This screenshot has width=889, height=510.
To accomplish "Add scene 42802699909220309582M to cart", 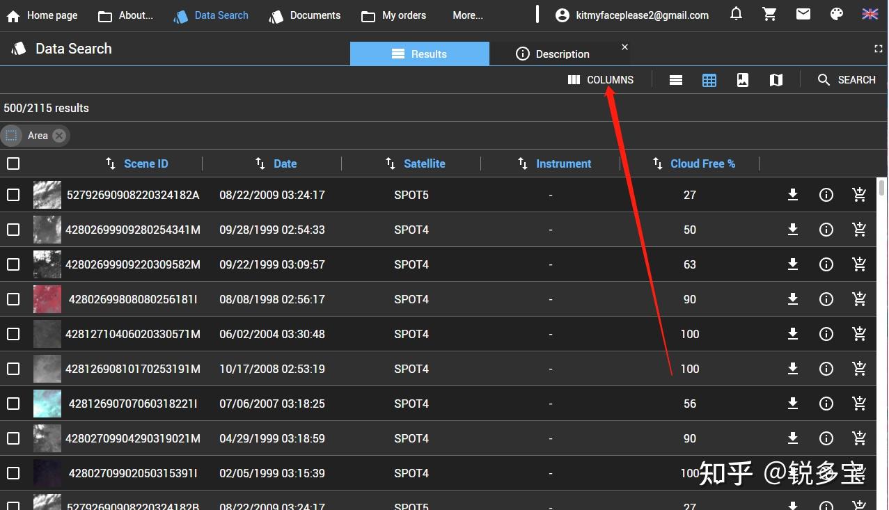I will pyautogui.click(x=860, y=264).
